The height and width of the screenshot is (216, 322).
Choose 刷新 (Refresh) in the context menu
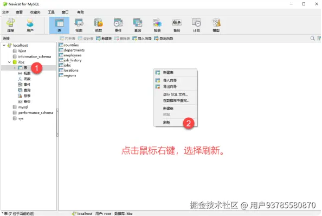pyautogui.click(x=176, y=123)
